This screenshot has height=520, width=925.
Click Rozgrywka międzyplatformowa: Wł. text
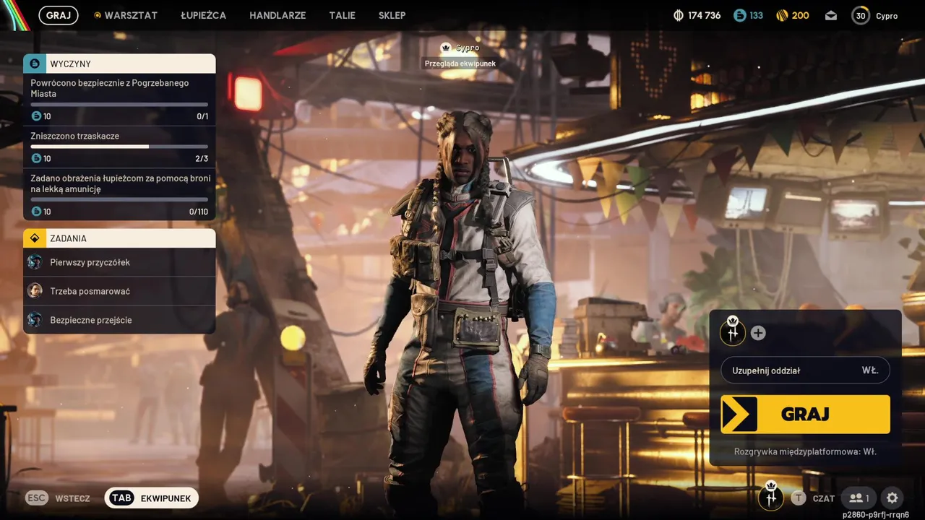pyautogui.click(x=805, y=451)
